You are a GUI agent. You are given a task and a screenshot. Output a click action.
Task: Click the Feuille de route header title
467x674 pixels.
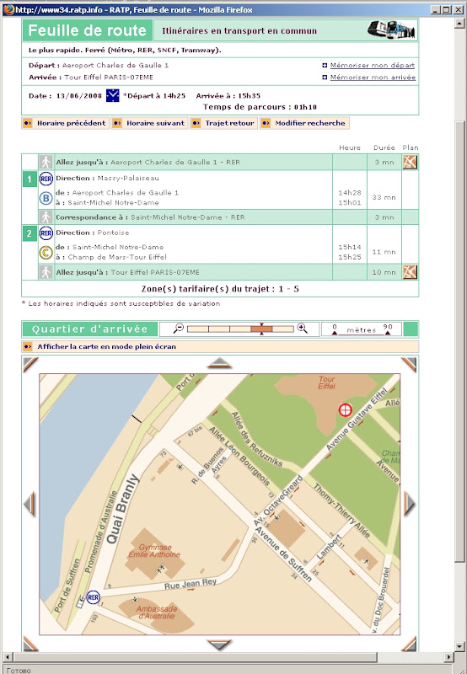[88, 30]
